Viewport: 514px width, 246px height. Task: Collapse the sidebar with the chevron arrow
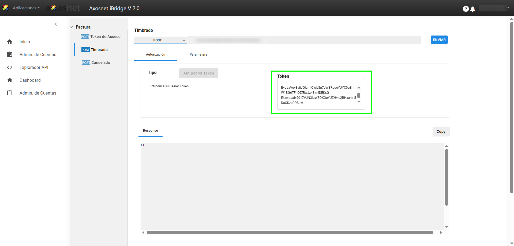pyautogui.click(x=56, y=24)
